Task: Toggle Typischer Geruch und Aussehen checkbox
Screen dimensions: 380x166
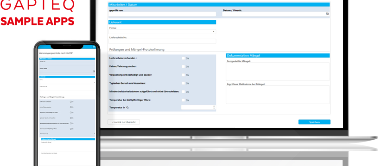Action: coord(183,83)
